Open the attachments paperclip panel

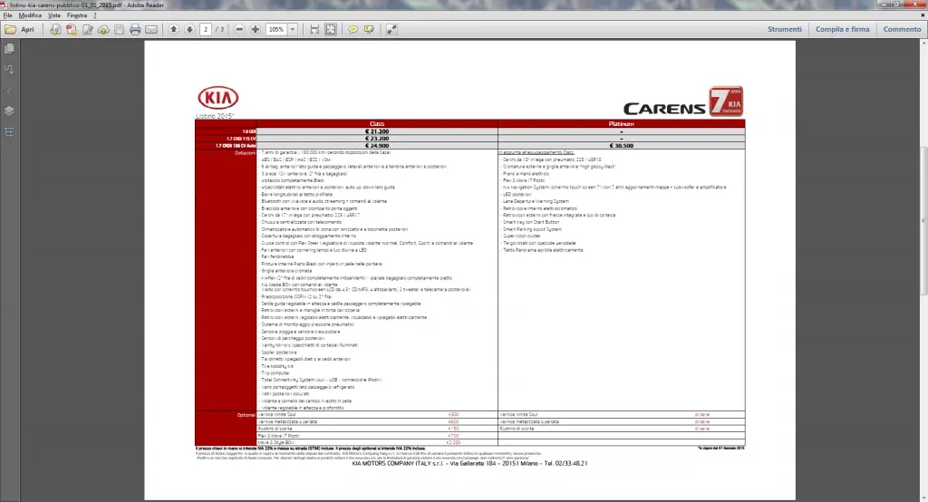pyautogui.click(x=9, y=90)
